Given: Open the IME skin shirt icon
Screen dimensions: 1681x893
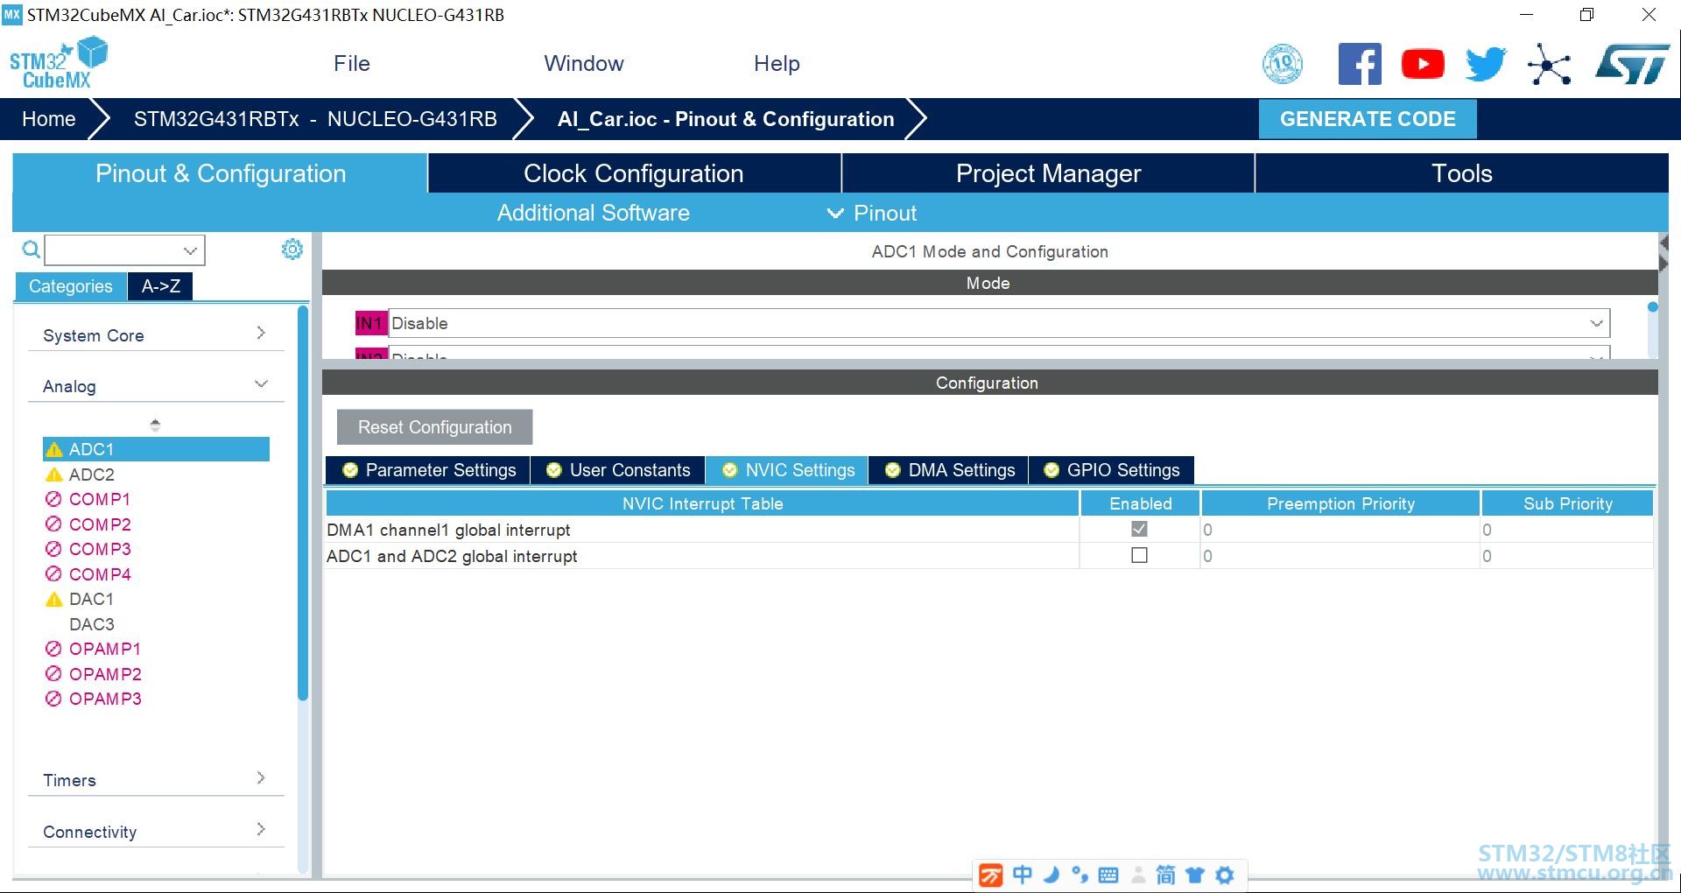Looking at the screenshot, I should pyautogui.click(x=1195, y=875).
